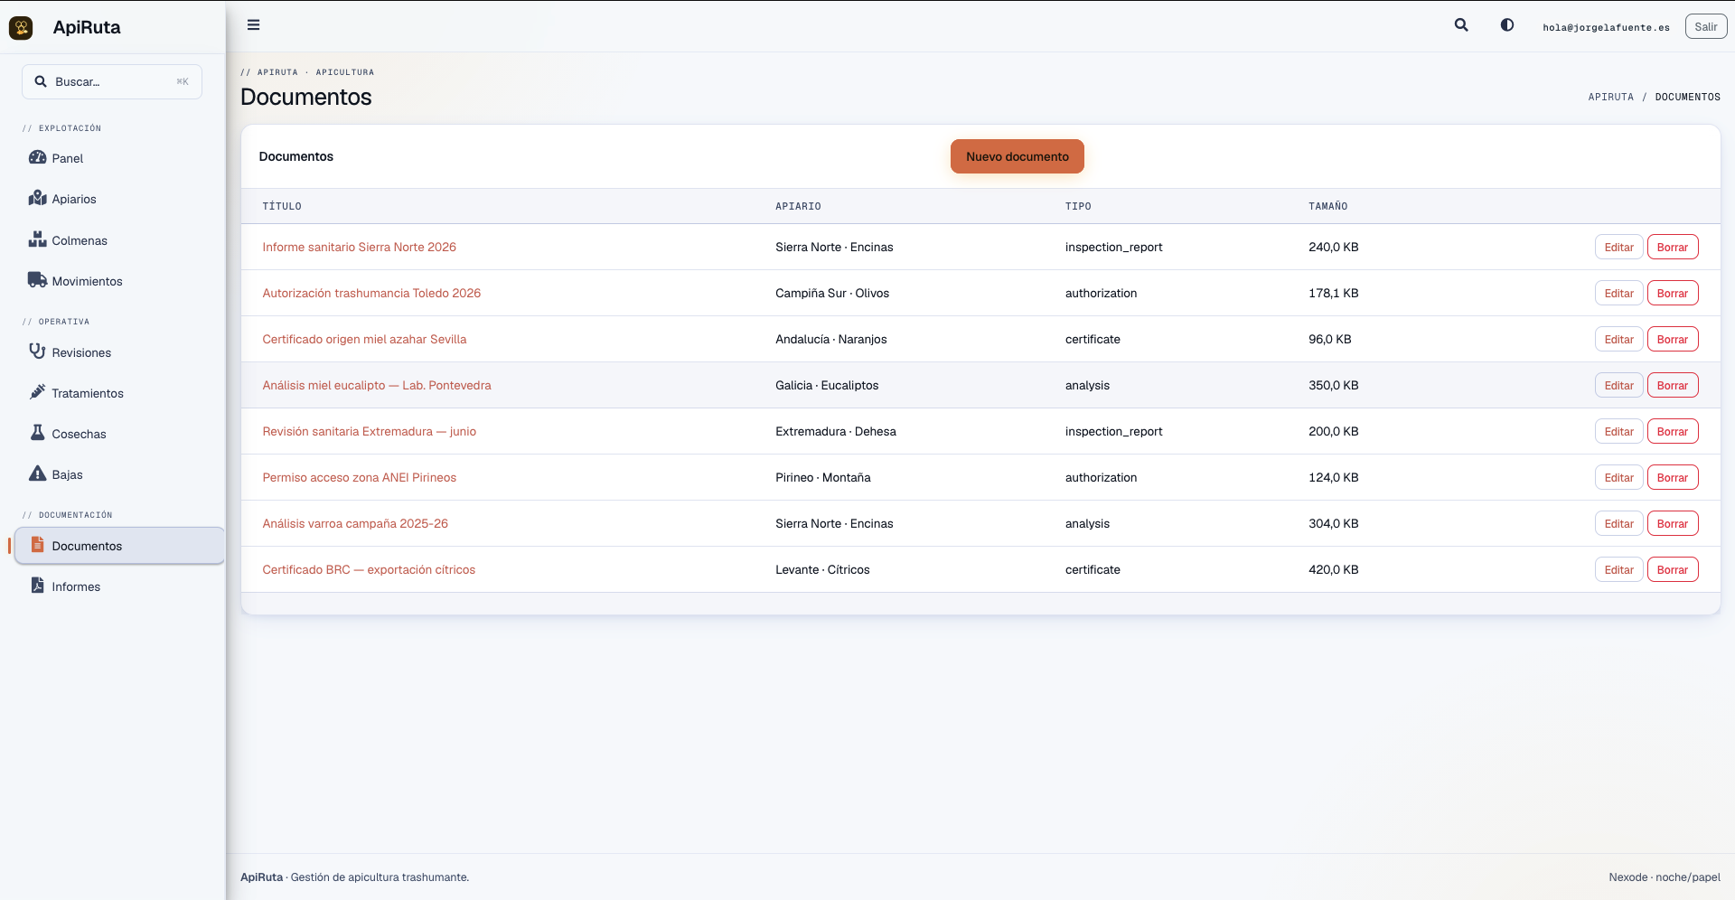Click the Nuevo documento button
Image resolution: width=1735 pixels, height=900 pixels.
point(1018,156)
